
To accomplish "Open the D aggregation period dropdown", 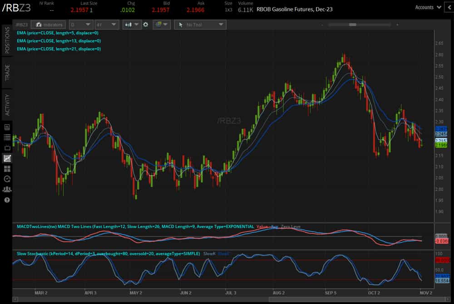I will tap(81, 25).
